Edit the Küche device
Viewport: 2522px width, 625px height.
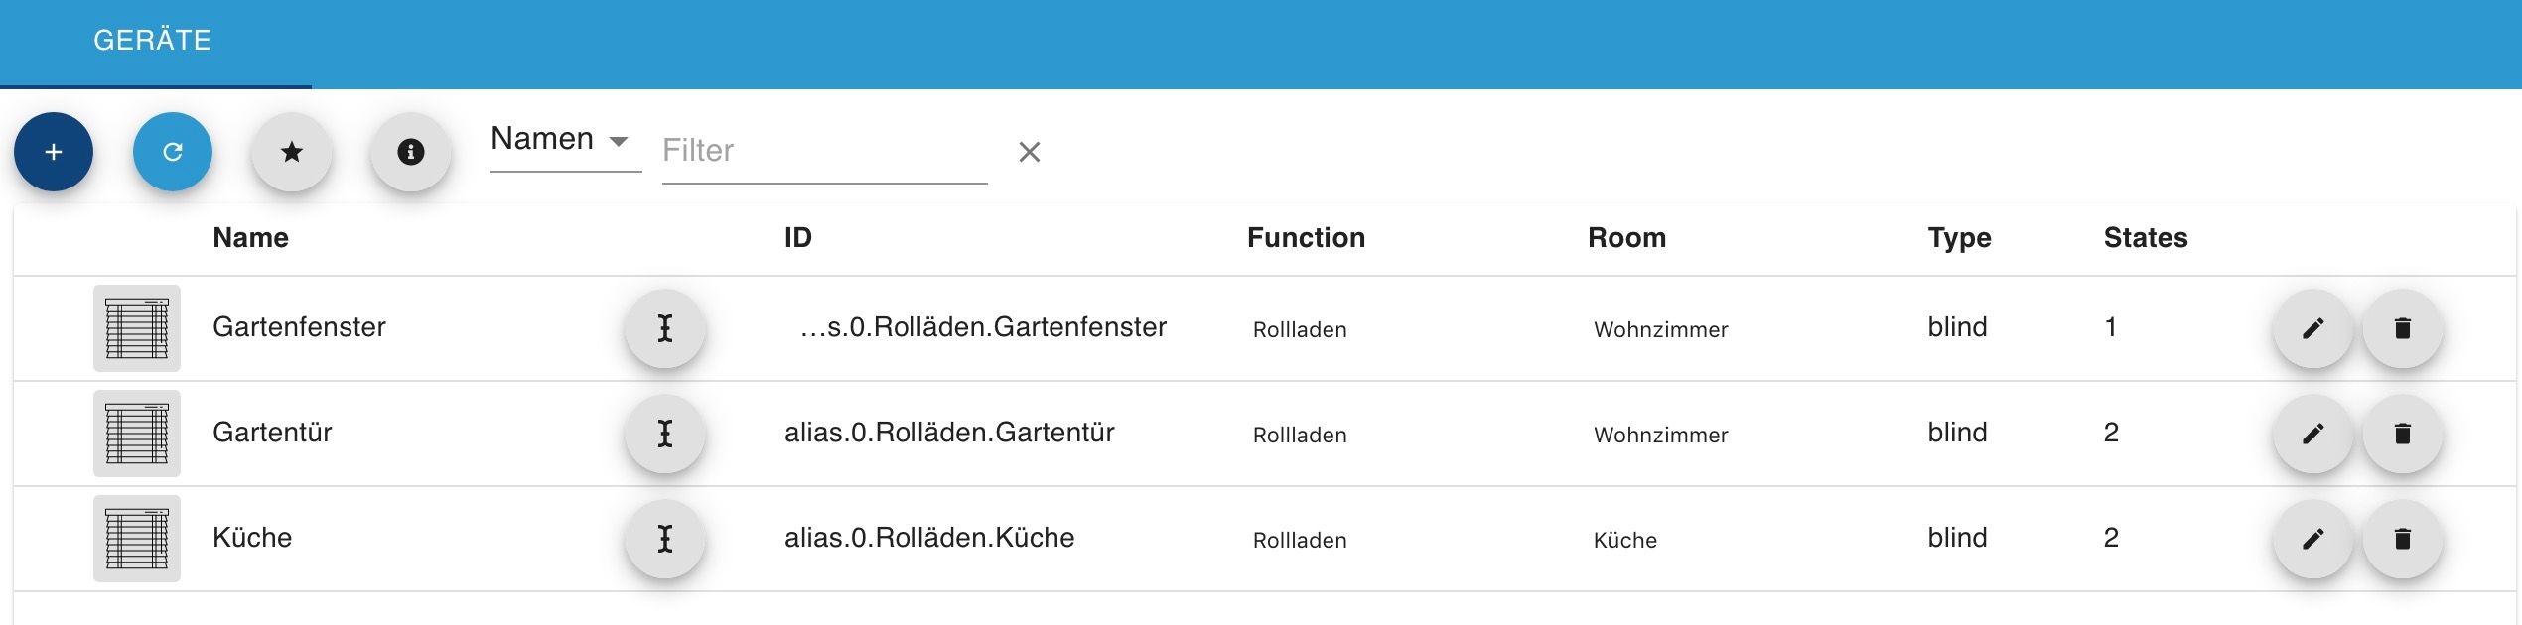2312,539
